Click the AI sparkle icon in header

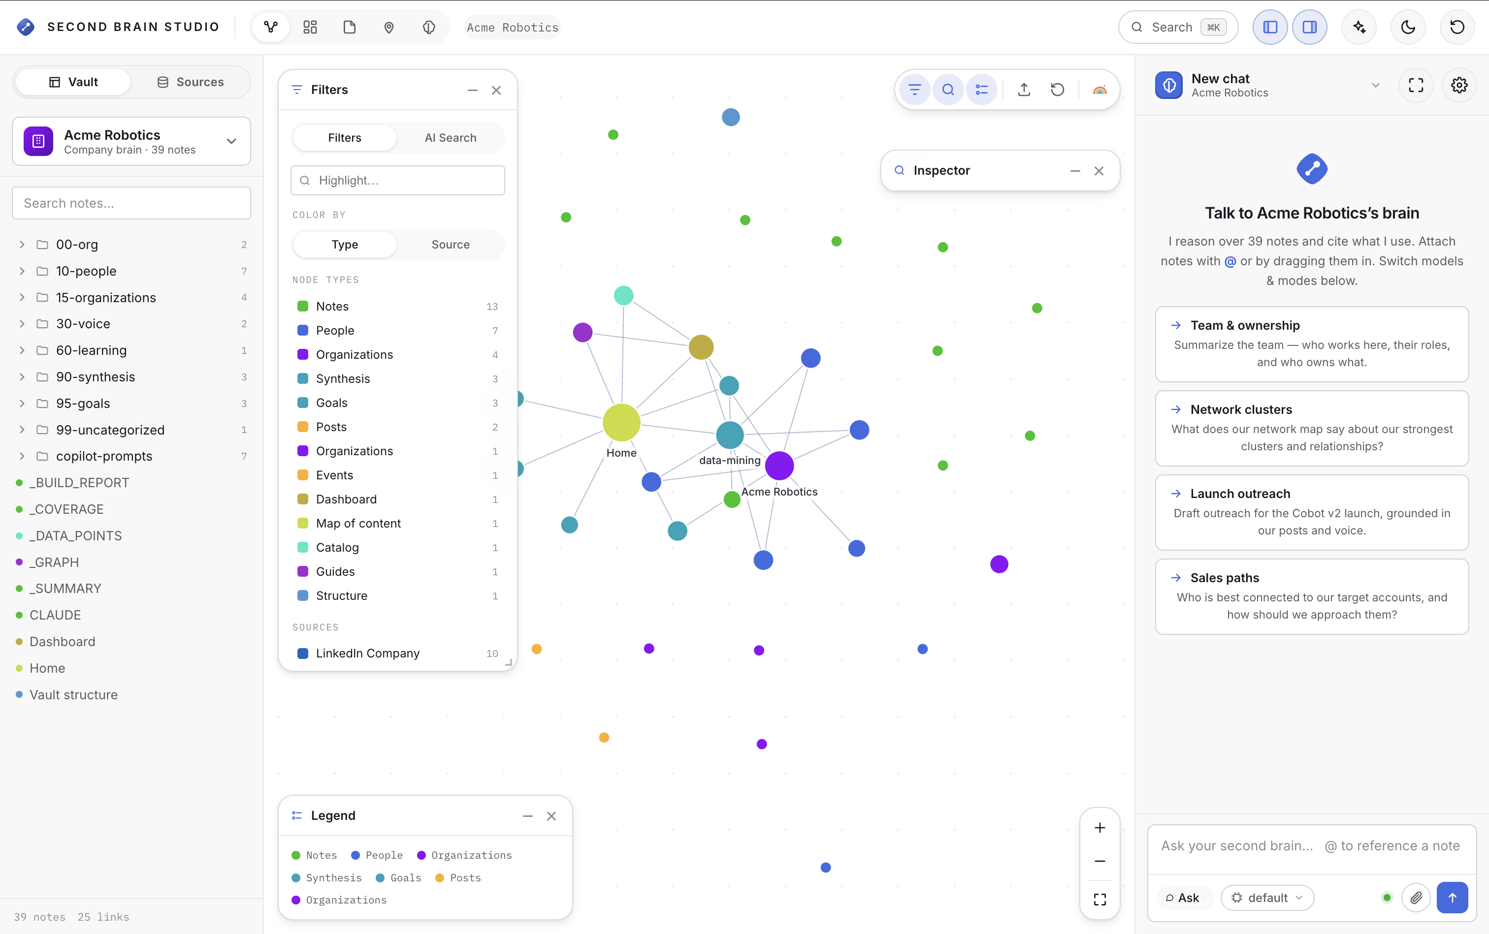[x=1359, y=27]
